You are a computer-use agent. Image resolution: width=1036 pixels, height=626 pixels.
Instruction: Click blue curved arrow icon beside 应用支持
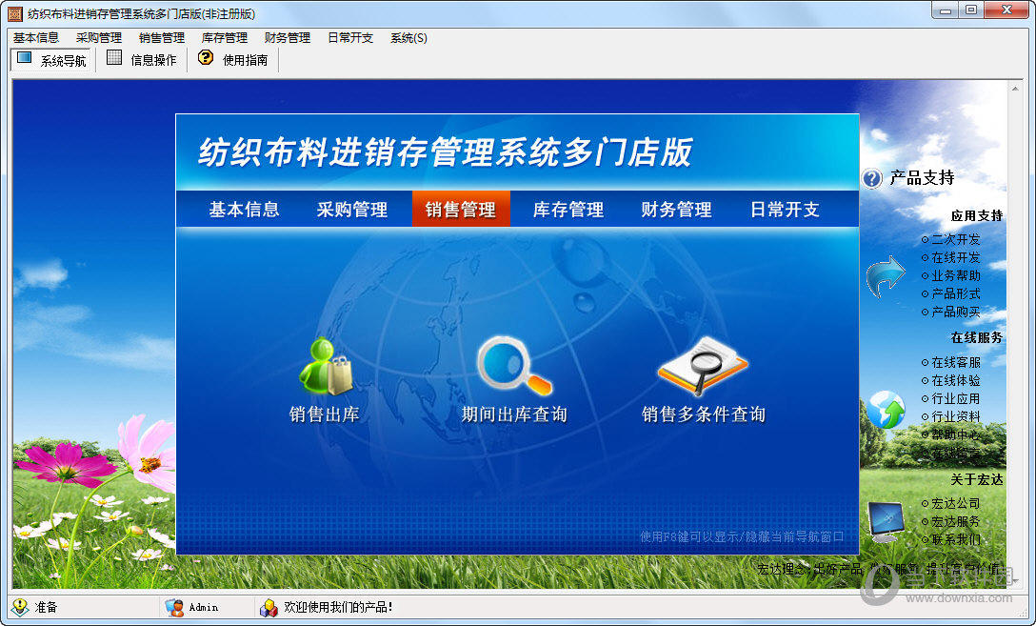(886, 275)
